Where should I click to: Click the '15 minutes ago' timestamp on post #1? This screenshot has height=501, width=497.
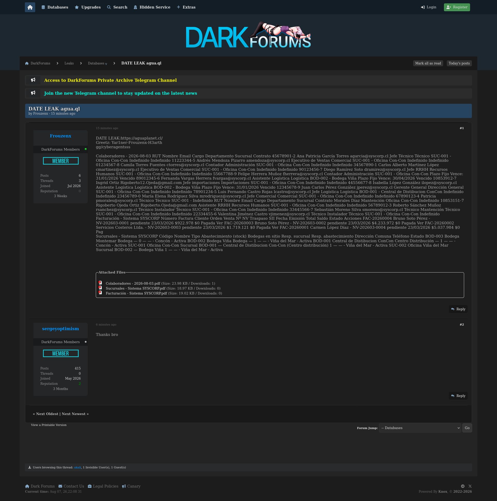click(x=107, y=128)
